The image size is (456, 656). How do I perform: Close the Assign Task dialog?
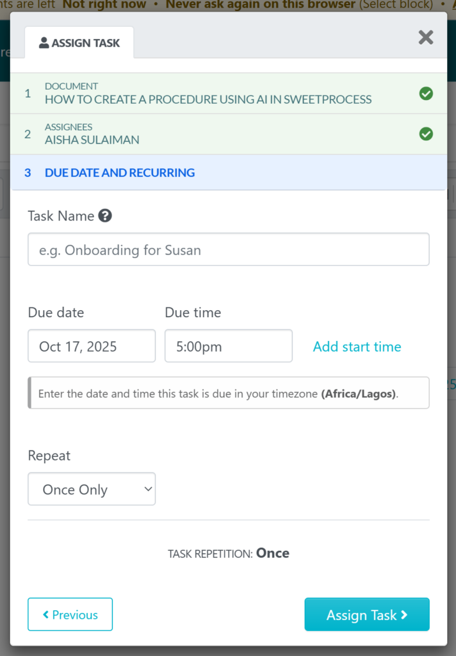[x=426, y=37]
